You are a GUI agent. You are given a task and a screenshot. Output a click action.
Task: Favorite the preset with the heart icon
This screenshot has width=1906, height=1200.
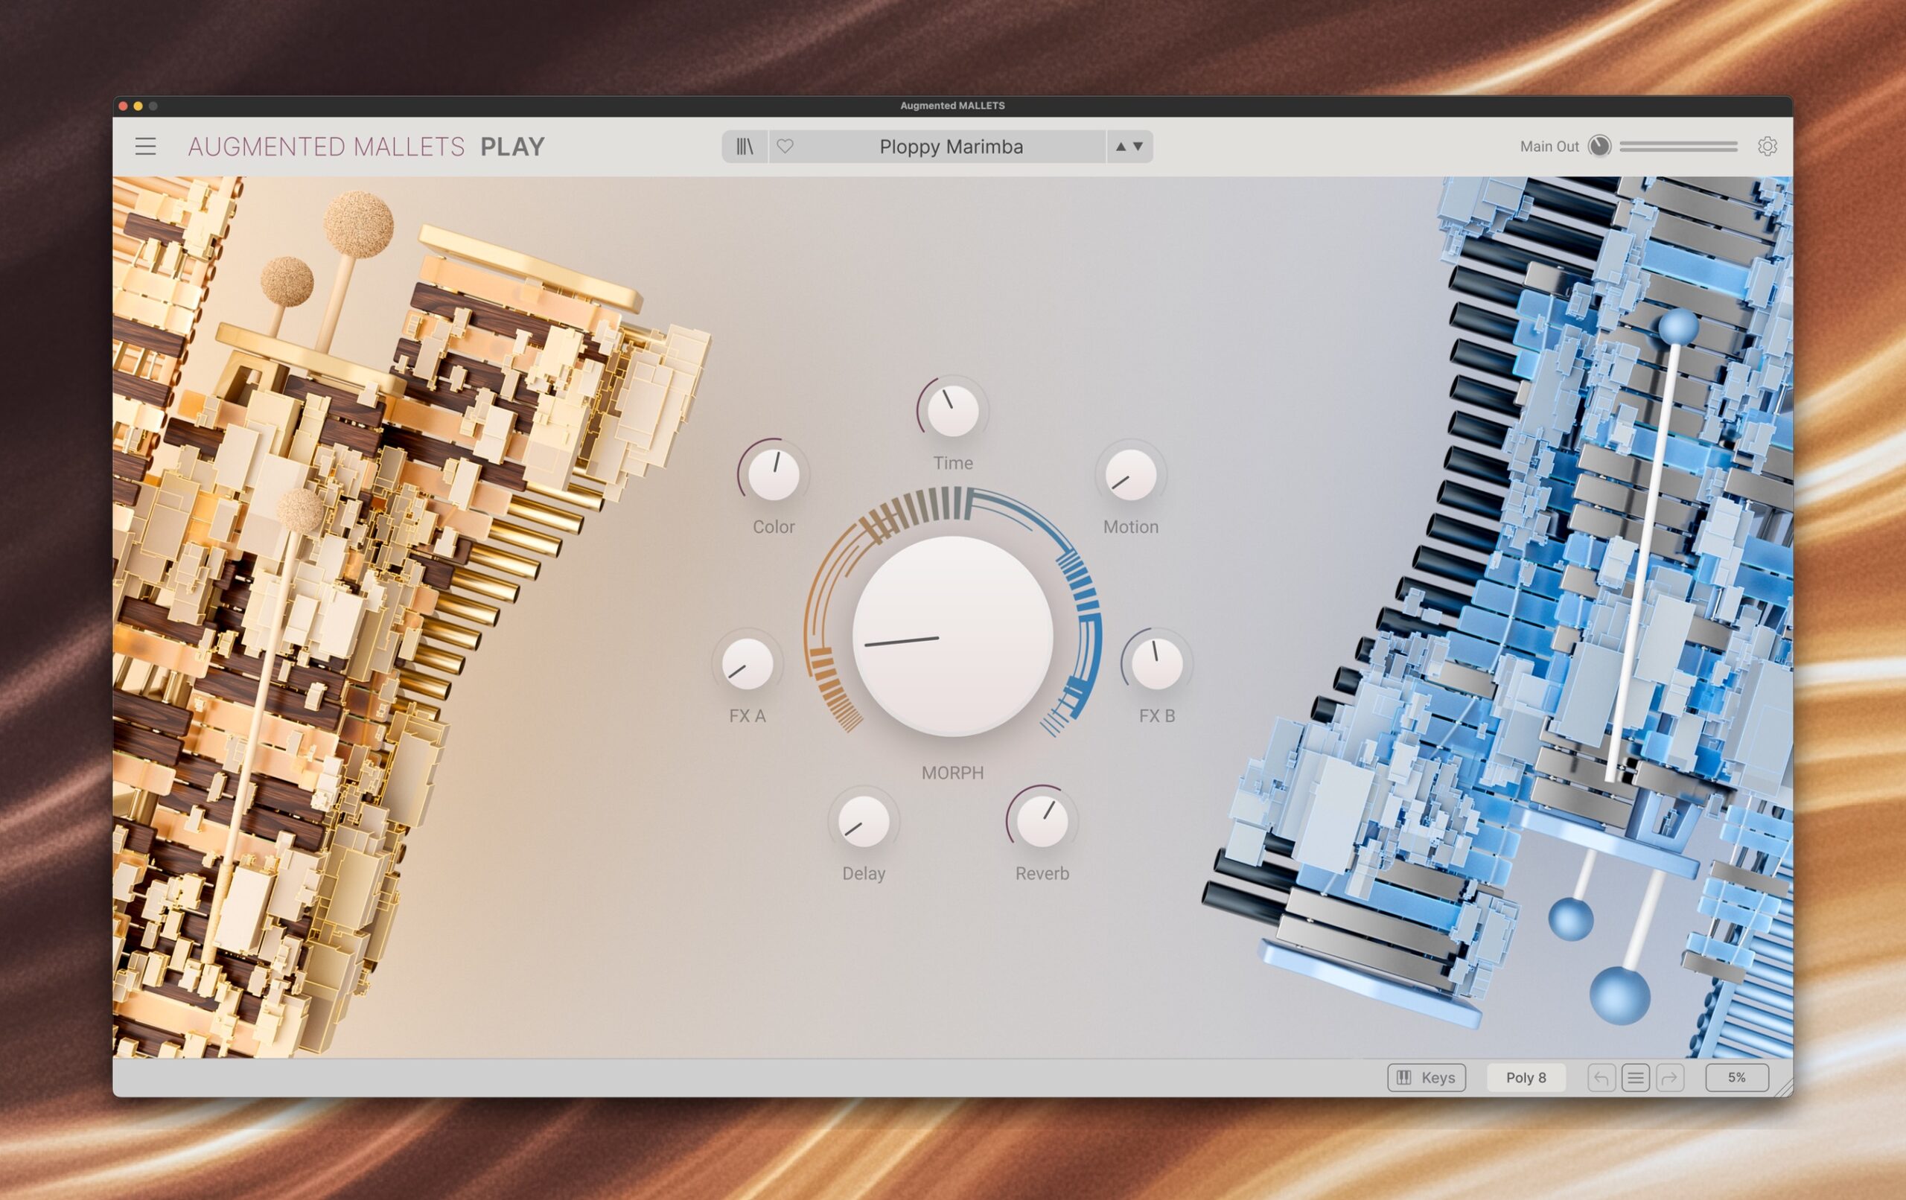(x=785, y=147)
